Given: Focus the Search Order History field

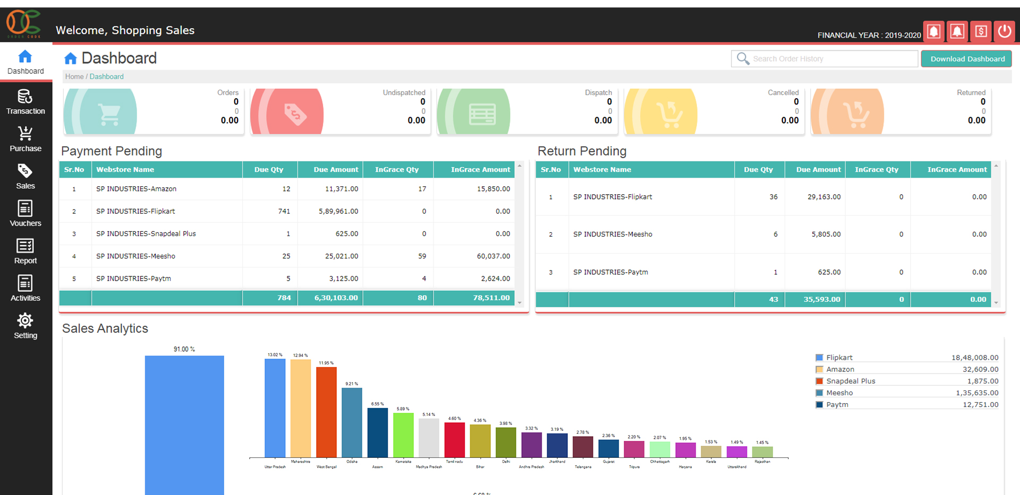Looking at the screenshot, I should (831, 59).
